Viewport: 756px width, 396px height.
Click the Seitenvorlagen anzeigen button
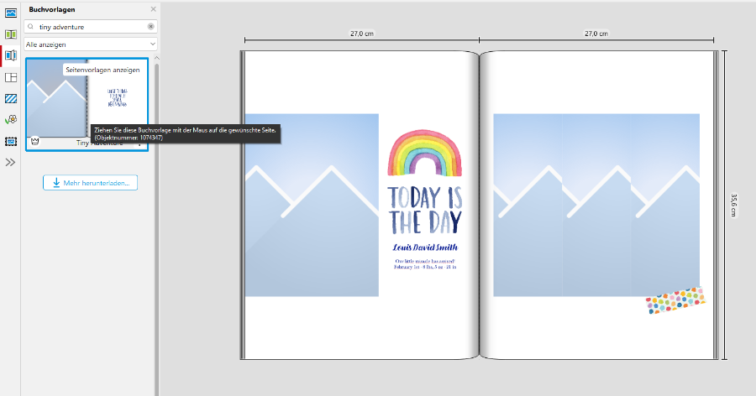(102, 70)
